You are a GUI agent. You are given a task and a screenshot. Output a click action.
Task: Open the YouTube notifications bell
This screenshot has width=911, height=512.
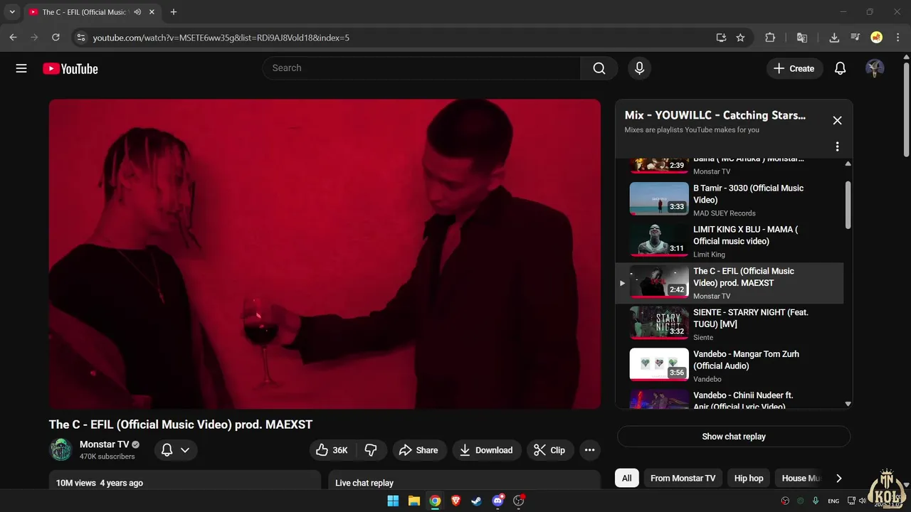pos(840,68)
